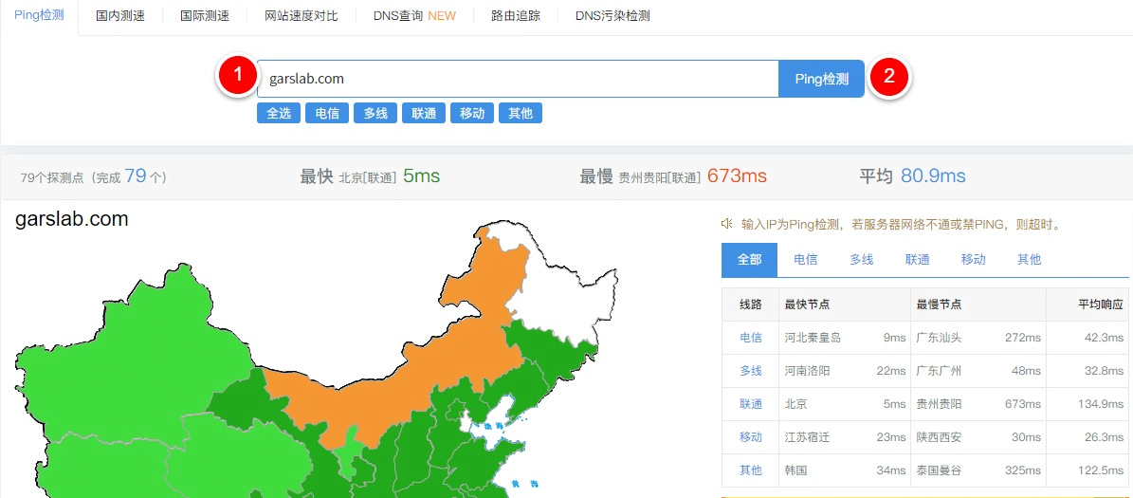Select 多线 tab in results panel
This screenshot has height=498, width=1133.
click(x=861, y=260)
